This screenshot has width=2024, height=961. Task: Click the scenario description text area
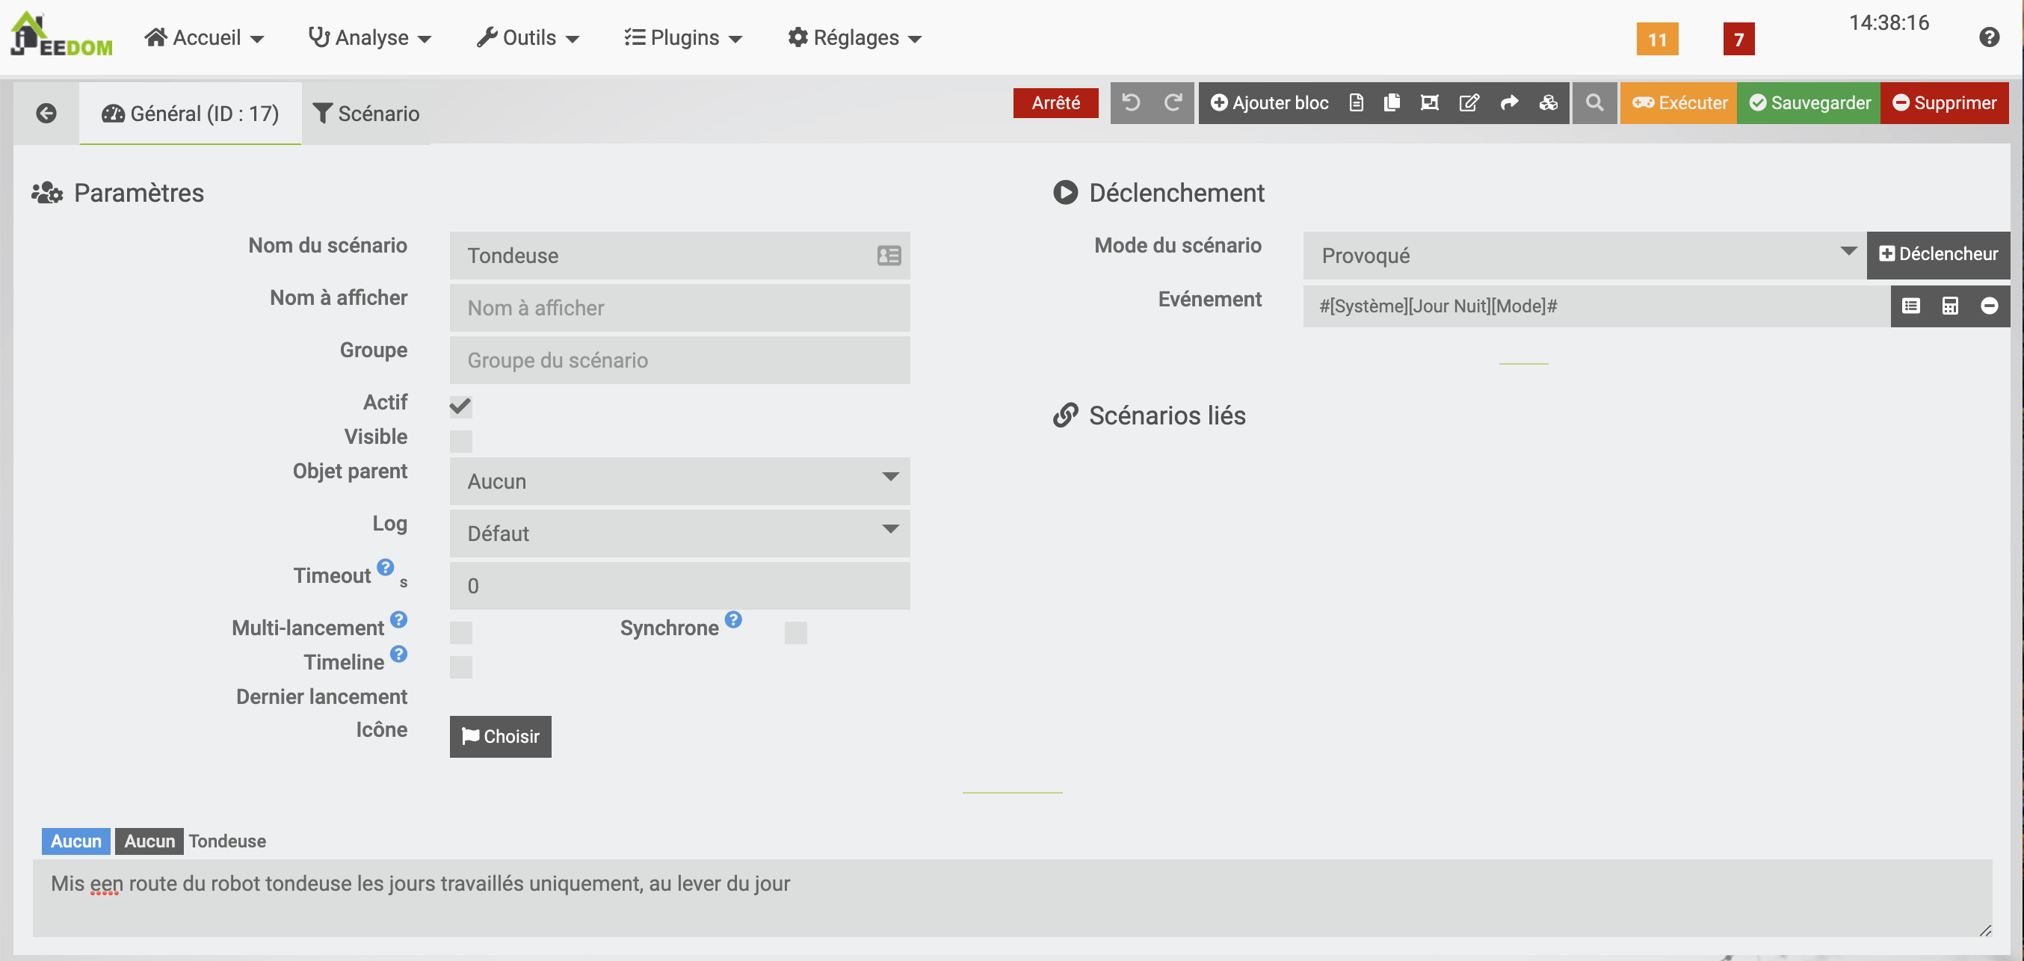1012,897
